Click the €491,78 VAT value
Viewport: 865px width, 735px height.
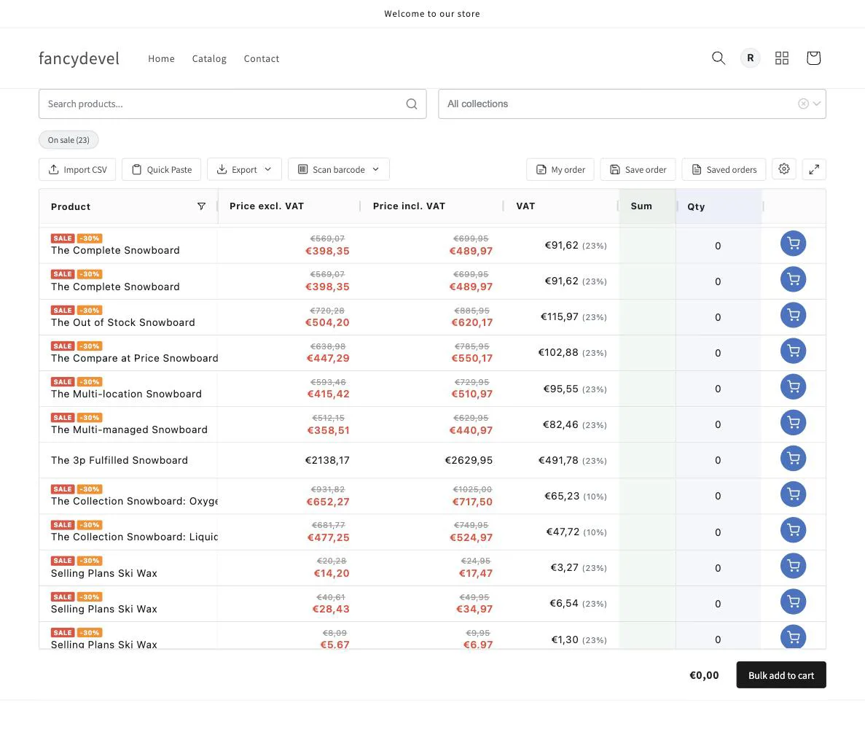tap(558, 460)
